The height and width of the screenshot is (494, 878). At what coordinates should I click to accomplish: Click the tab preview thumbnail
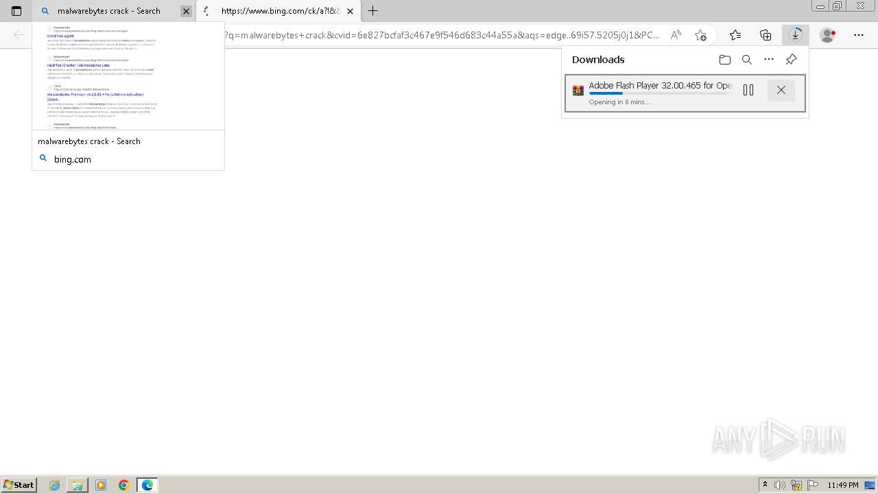tap(128, 76)
